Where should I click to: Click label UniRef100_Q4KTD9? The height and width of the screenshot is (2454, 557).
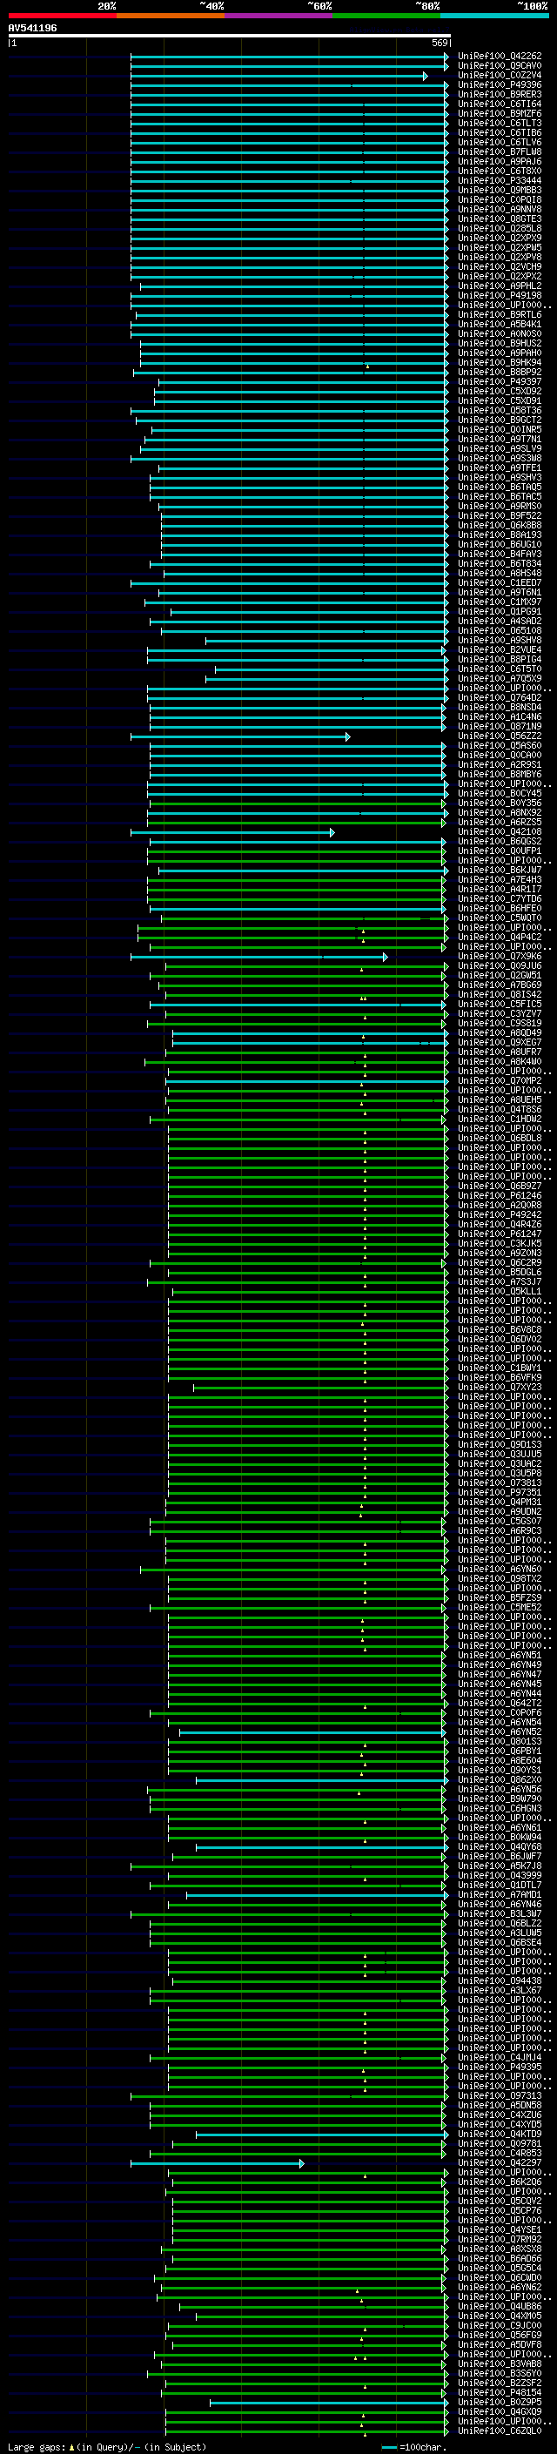[x=499, y=2134]
